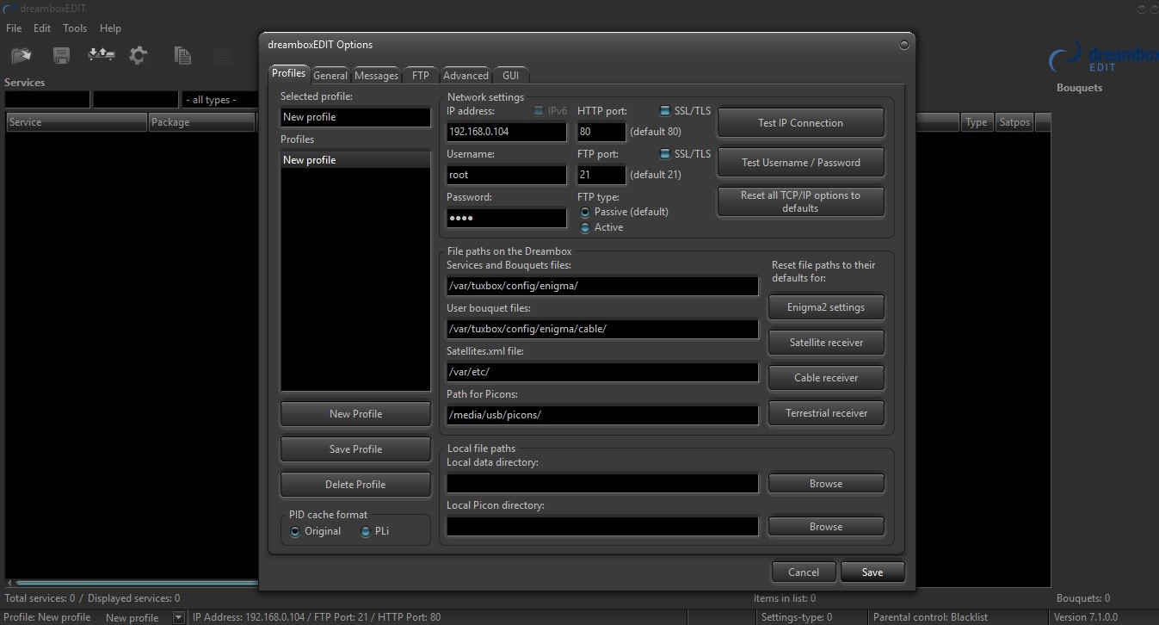Open the profile dropdown in the status bar

pyautogui.click(x=179, y=617)
